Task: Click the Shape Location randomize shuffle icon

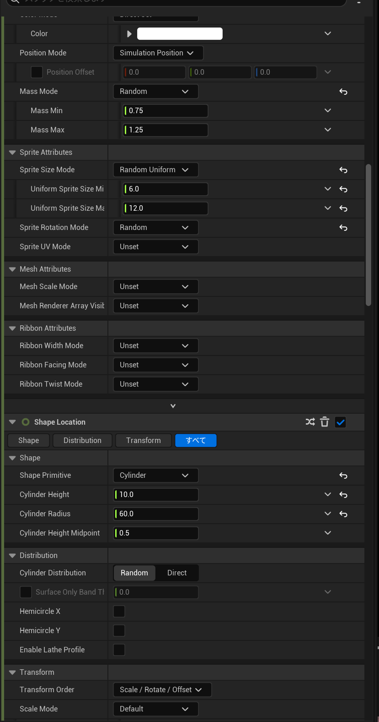Action: coord(310,422)
